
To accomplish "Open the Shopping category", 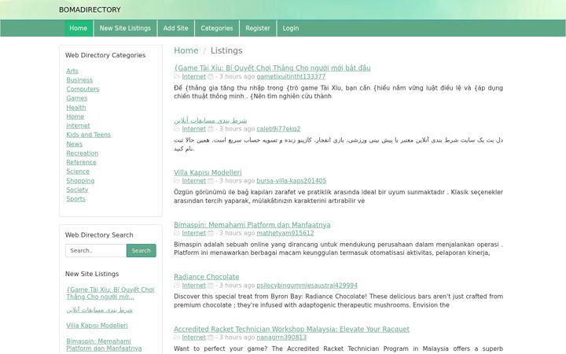I will pyautogui.click(x=80, y=180).
